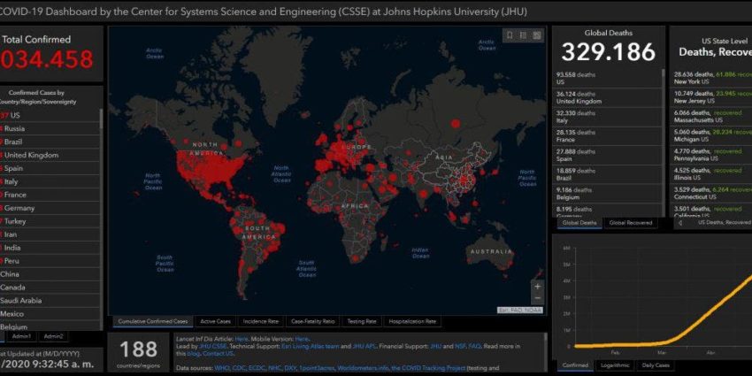Select United Kingdom in the country list
This screenshot has height=376, width=752.
pyautogui.click(x=32, y=155)
